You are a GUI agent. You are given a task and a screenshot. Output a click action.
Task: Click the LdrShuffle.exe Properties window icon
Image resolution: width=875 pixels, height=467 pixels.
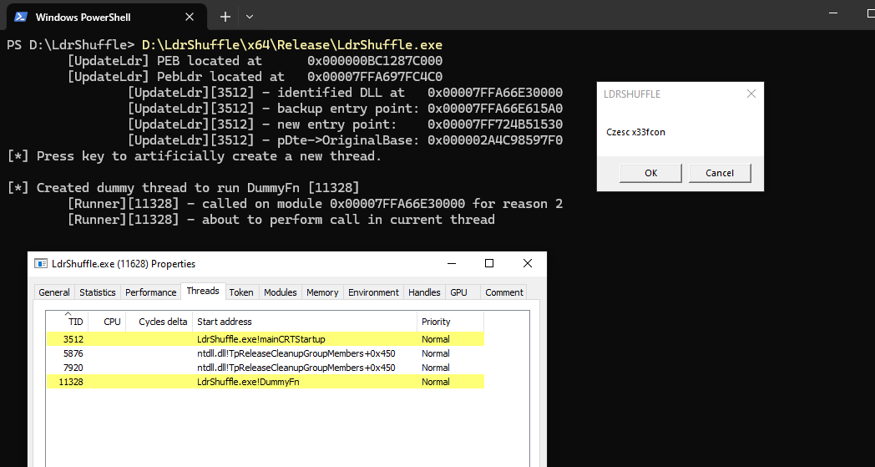coord(41,263)
